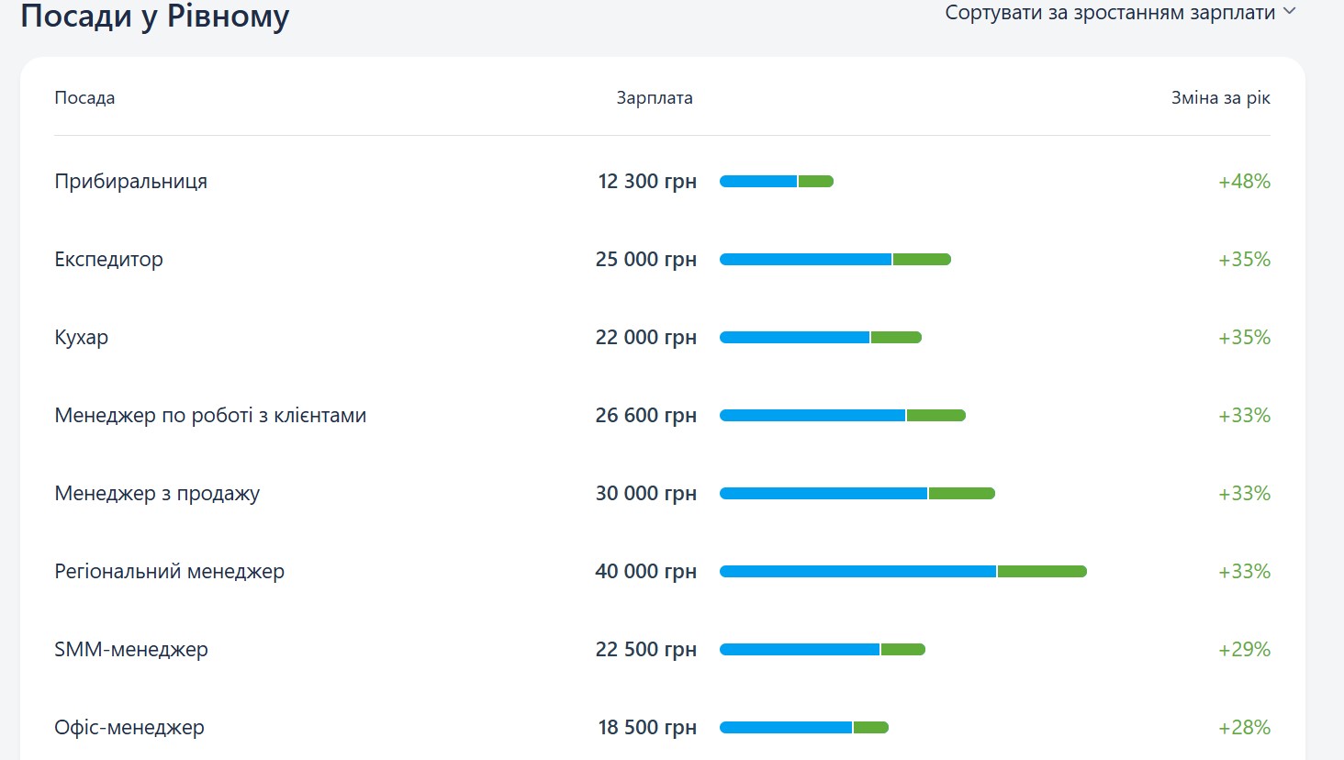The width and height of the screenshot is (1344, 760).
Task: Open the Офіс-менеджер position
Action: tap(129, 728)
